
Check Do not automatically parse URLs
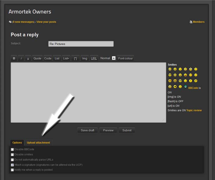coord(12,160)
